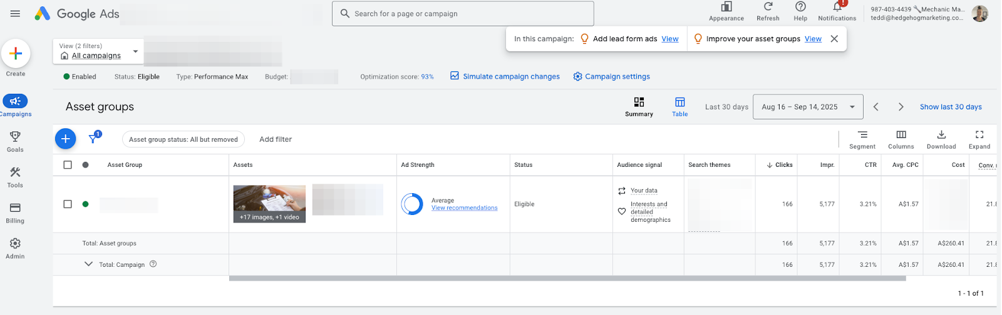The image size is (1002, 315).
Task: Open the Columns editor
Action: pyautogui.click(x=901, y=139)
